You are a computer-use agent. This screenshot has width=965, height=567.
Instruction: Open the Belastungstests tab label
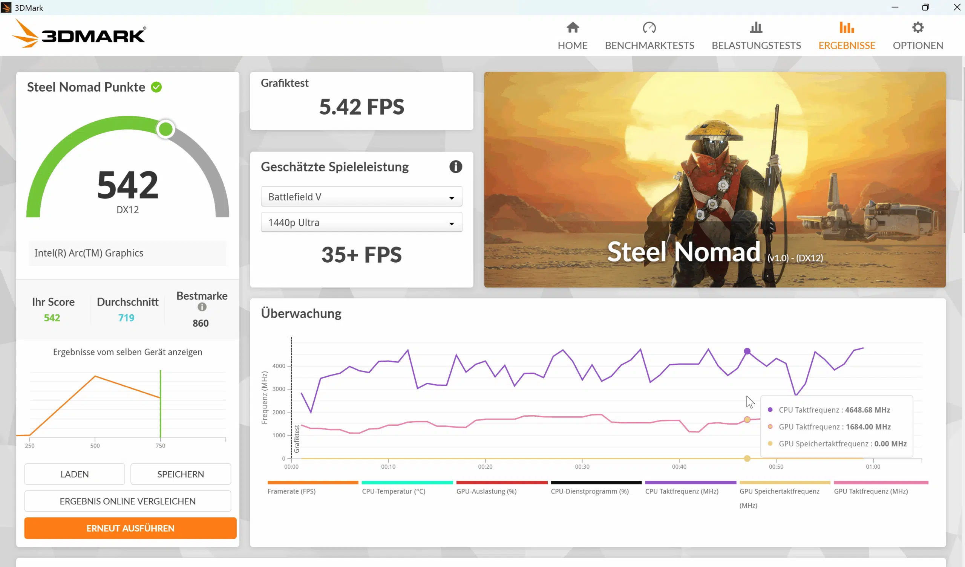click(x=756, y=45)
